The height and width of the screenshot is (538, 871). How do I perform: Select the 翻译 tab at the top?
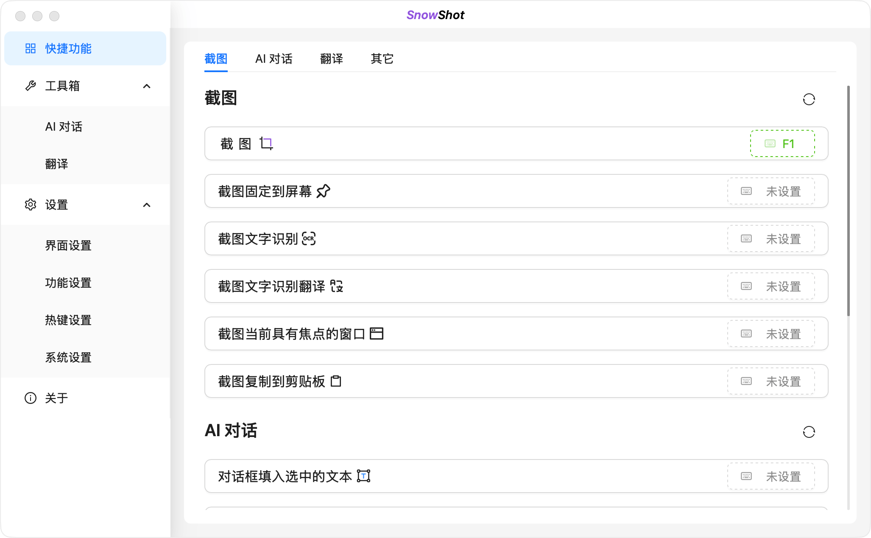(x=332, y=59)
